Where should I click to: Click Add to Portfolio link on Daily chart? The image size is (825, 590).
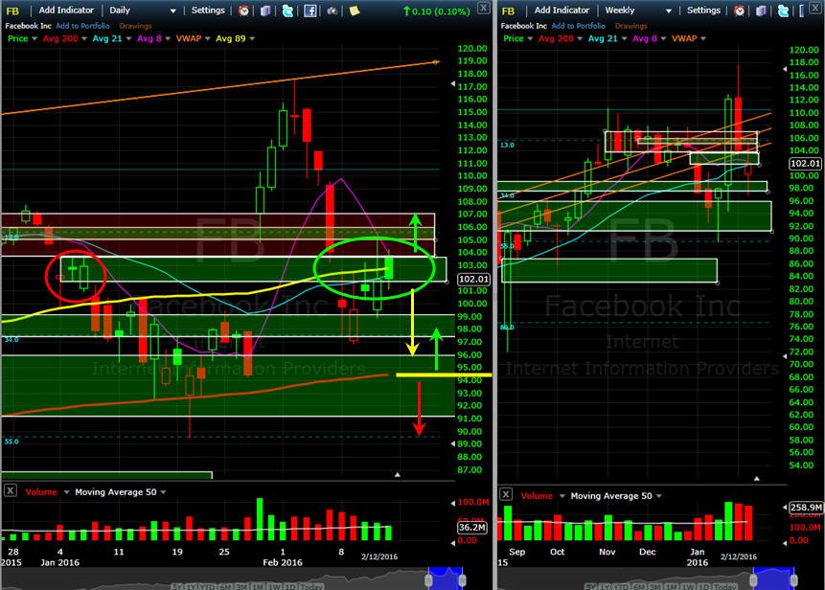point(82,26)
